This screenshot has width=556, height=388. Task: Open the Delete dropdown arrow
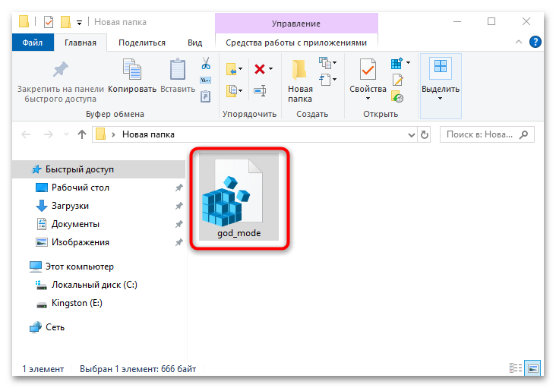tap(271, 69)
